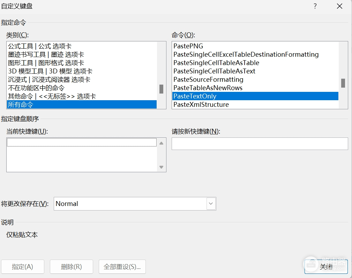Select 其他命令 无标签 选项卡 category

tap(82, 96)
